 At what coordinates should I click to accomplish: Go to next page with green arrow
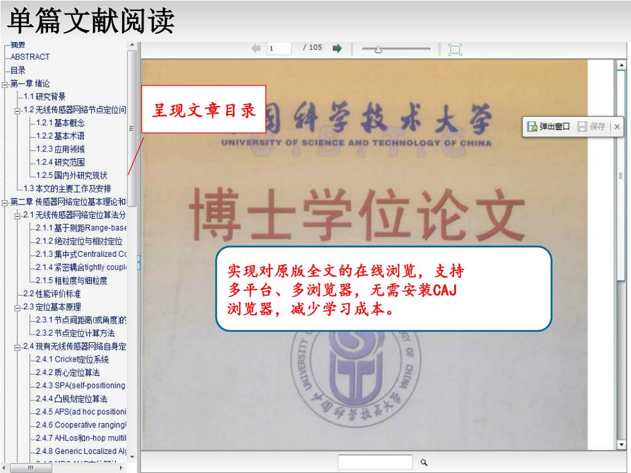coord(337,49)
